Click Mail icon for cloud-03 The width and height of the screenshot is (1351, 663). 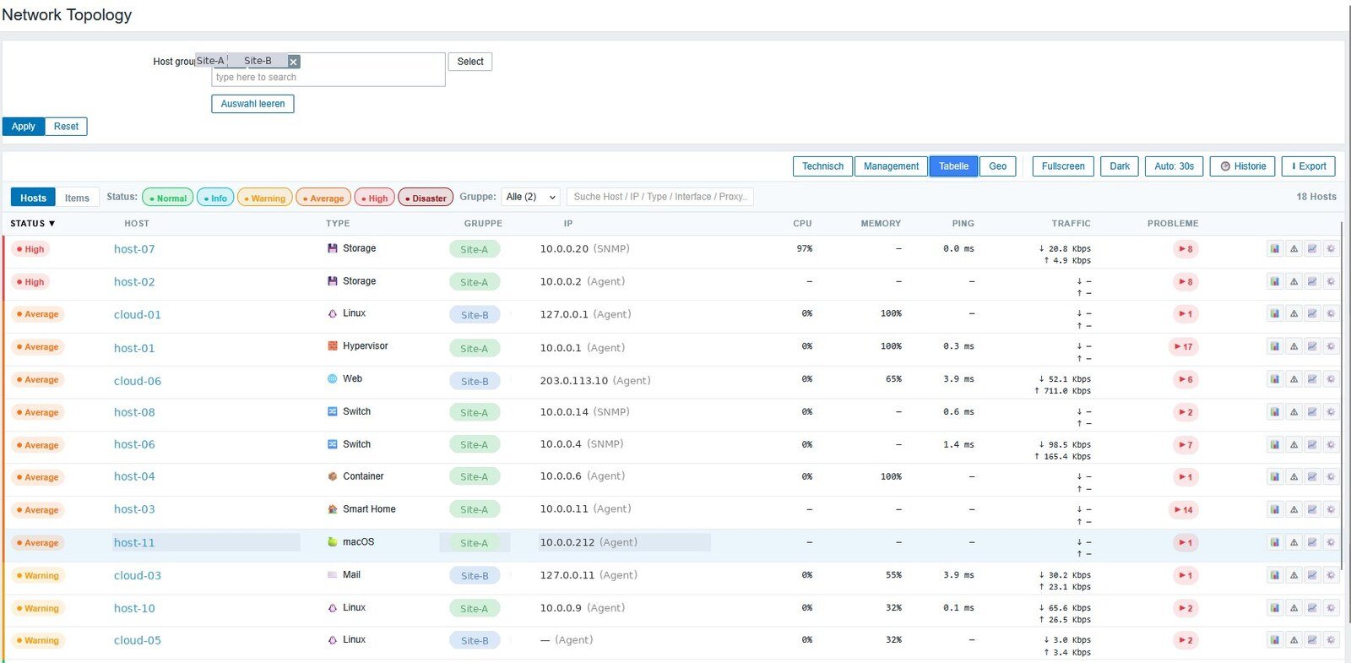click(x=333, y=574)
